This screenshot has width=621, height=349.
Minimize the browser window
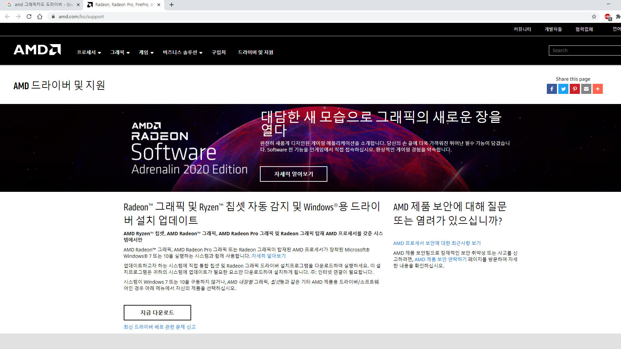click(x=609, y=4)
